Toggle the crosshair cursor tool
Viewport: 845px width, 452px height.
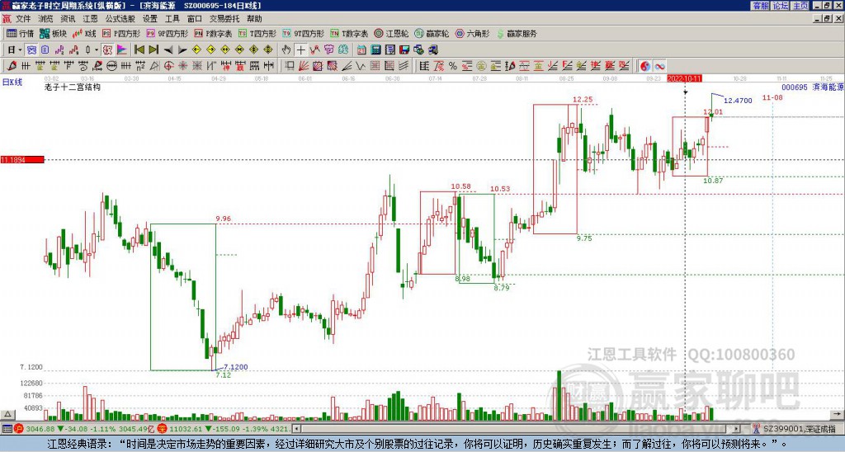300,50
